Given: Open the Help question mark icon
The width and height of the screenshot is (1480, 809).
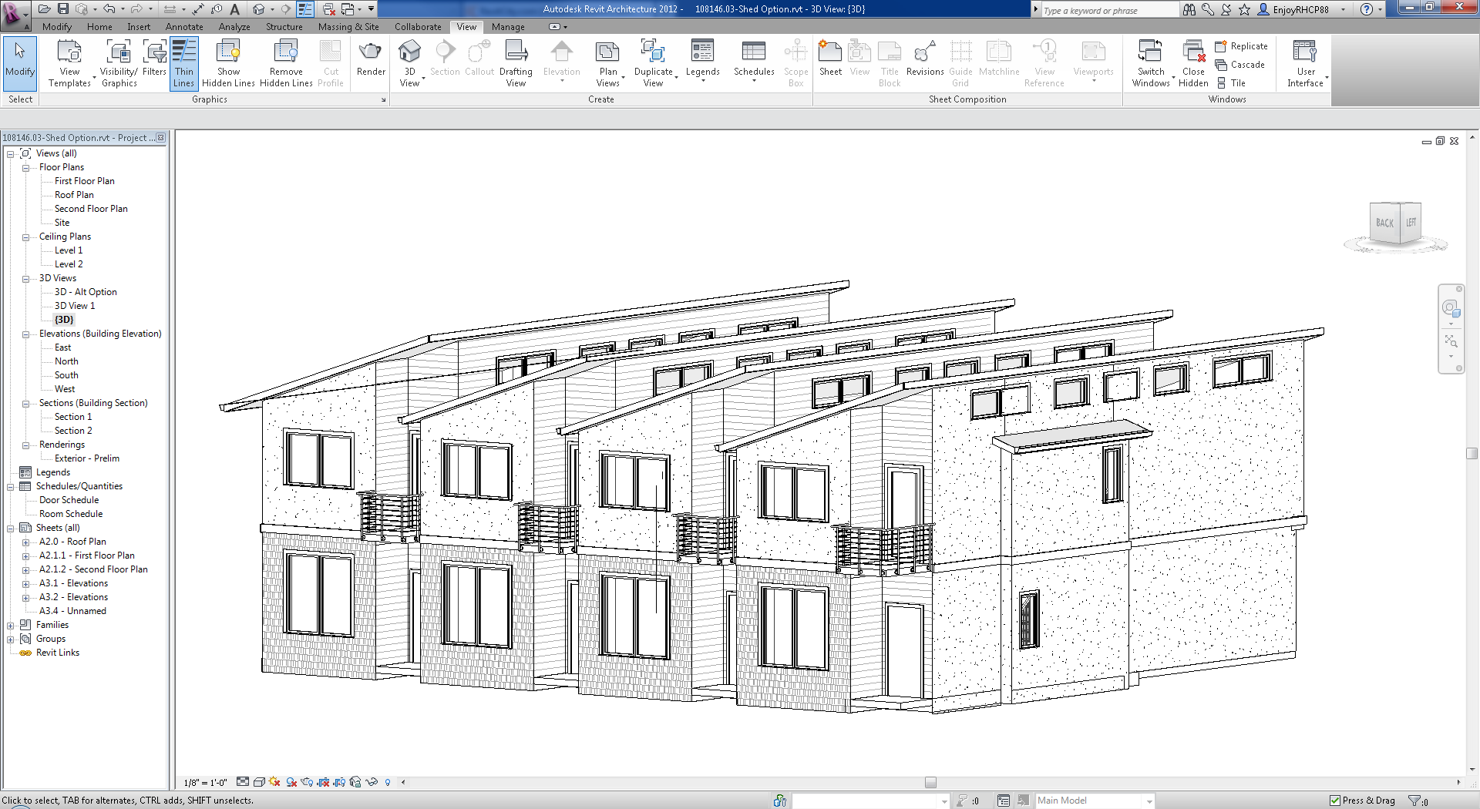Looking at the screenshot, I should pyautogui.click(x=1367, y=10).
